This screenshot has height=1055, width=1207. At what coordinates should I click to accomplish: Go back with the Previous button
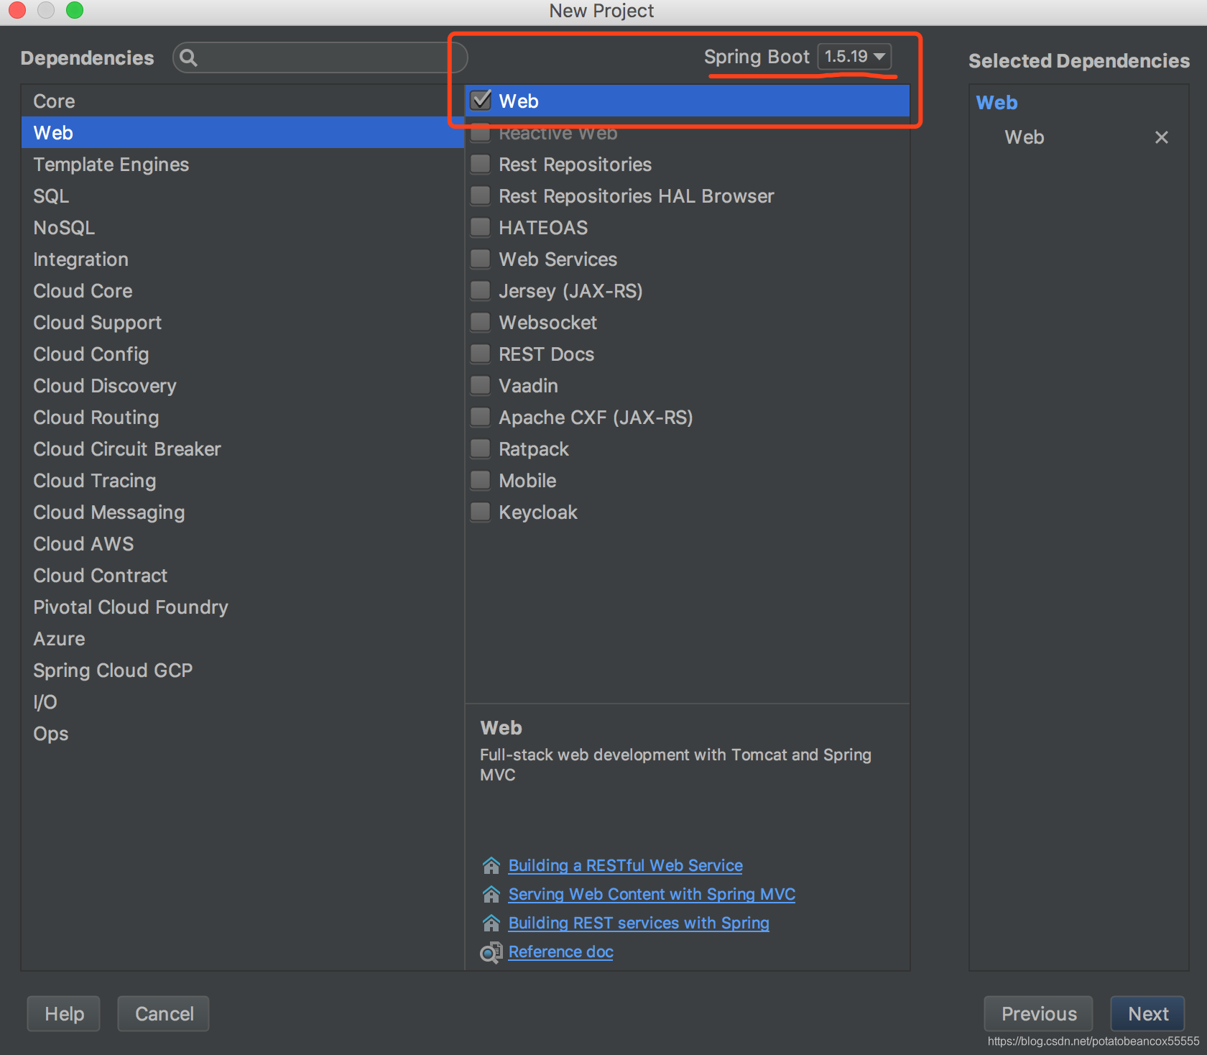click(x=1038, y=1013)
